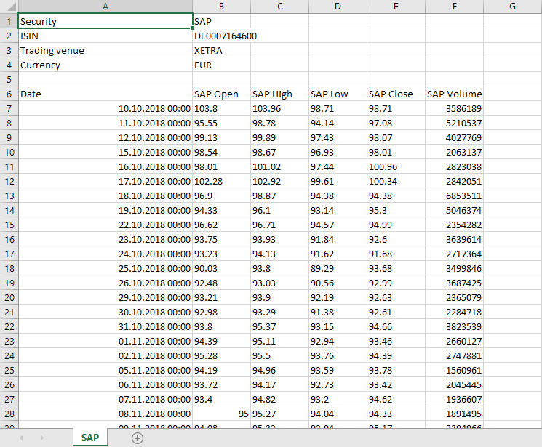Click the left sheet navigation arrow
542x447 pixels.
point(21,438)
